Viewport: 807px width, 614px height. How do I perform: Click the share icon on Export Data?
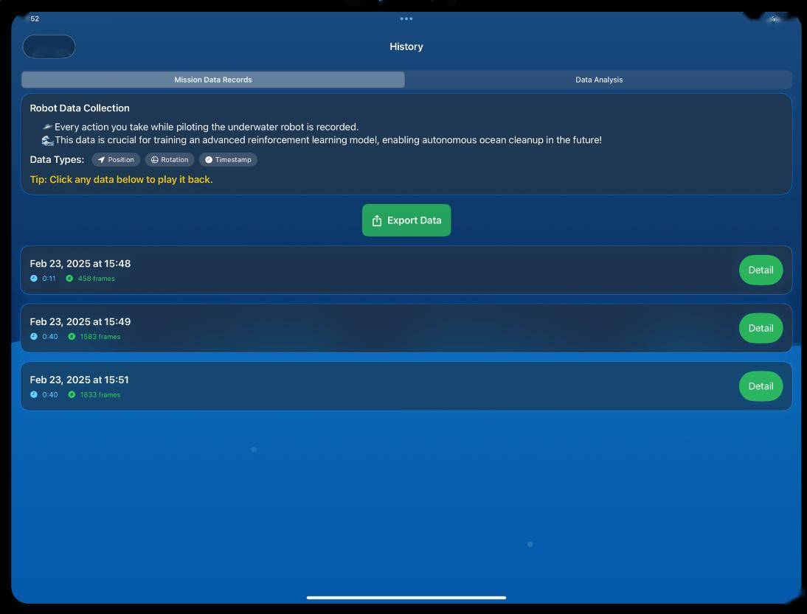pos(377,220)
